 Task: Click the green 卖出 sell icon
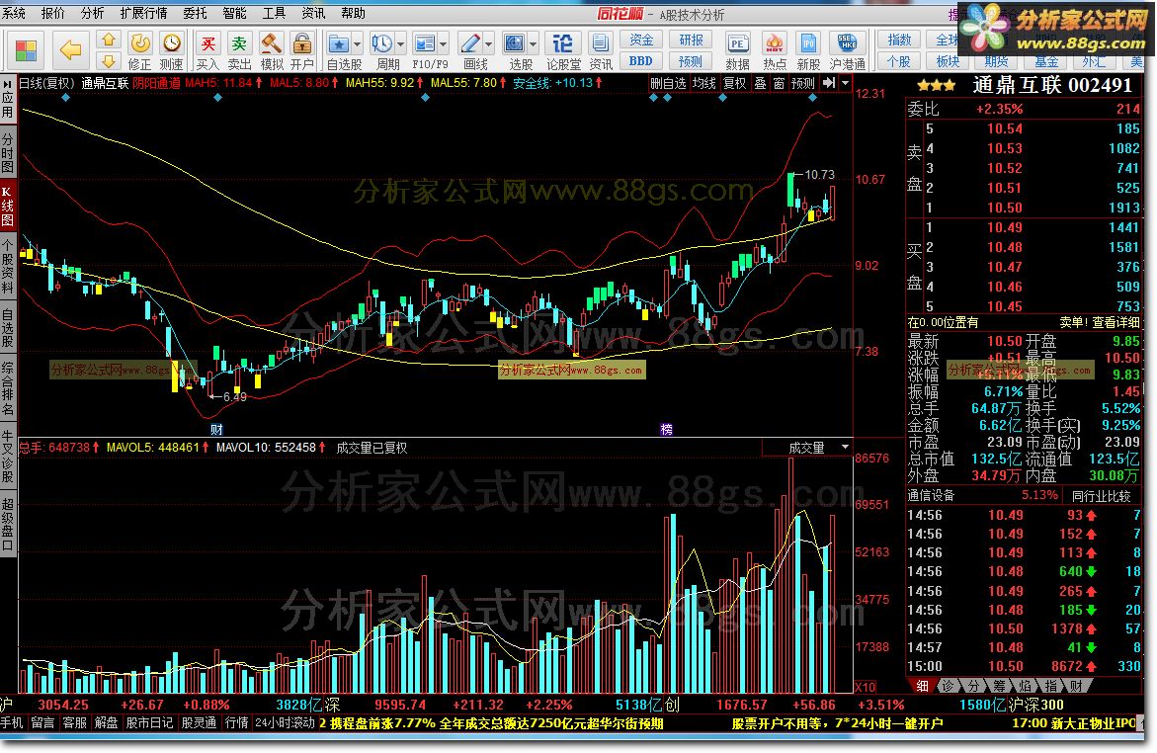point(239,42)
